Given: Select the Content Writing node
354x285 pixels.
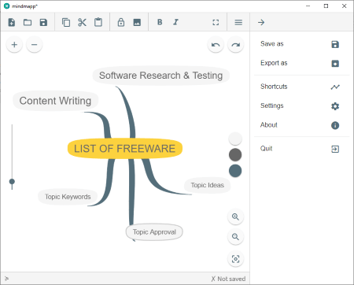Looking at the screenshot, I should click(55, 101).
